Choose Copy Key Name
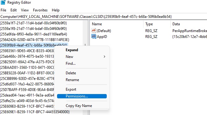Image resolution: width=207 pixels, height=115 pixels. (x=79, y=106)
